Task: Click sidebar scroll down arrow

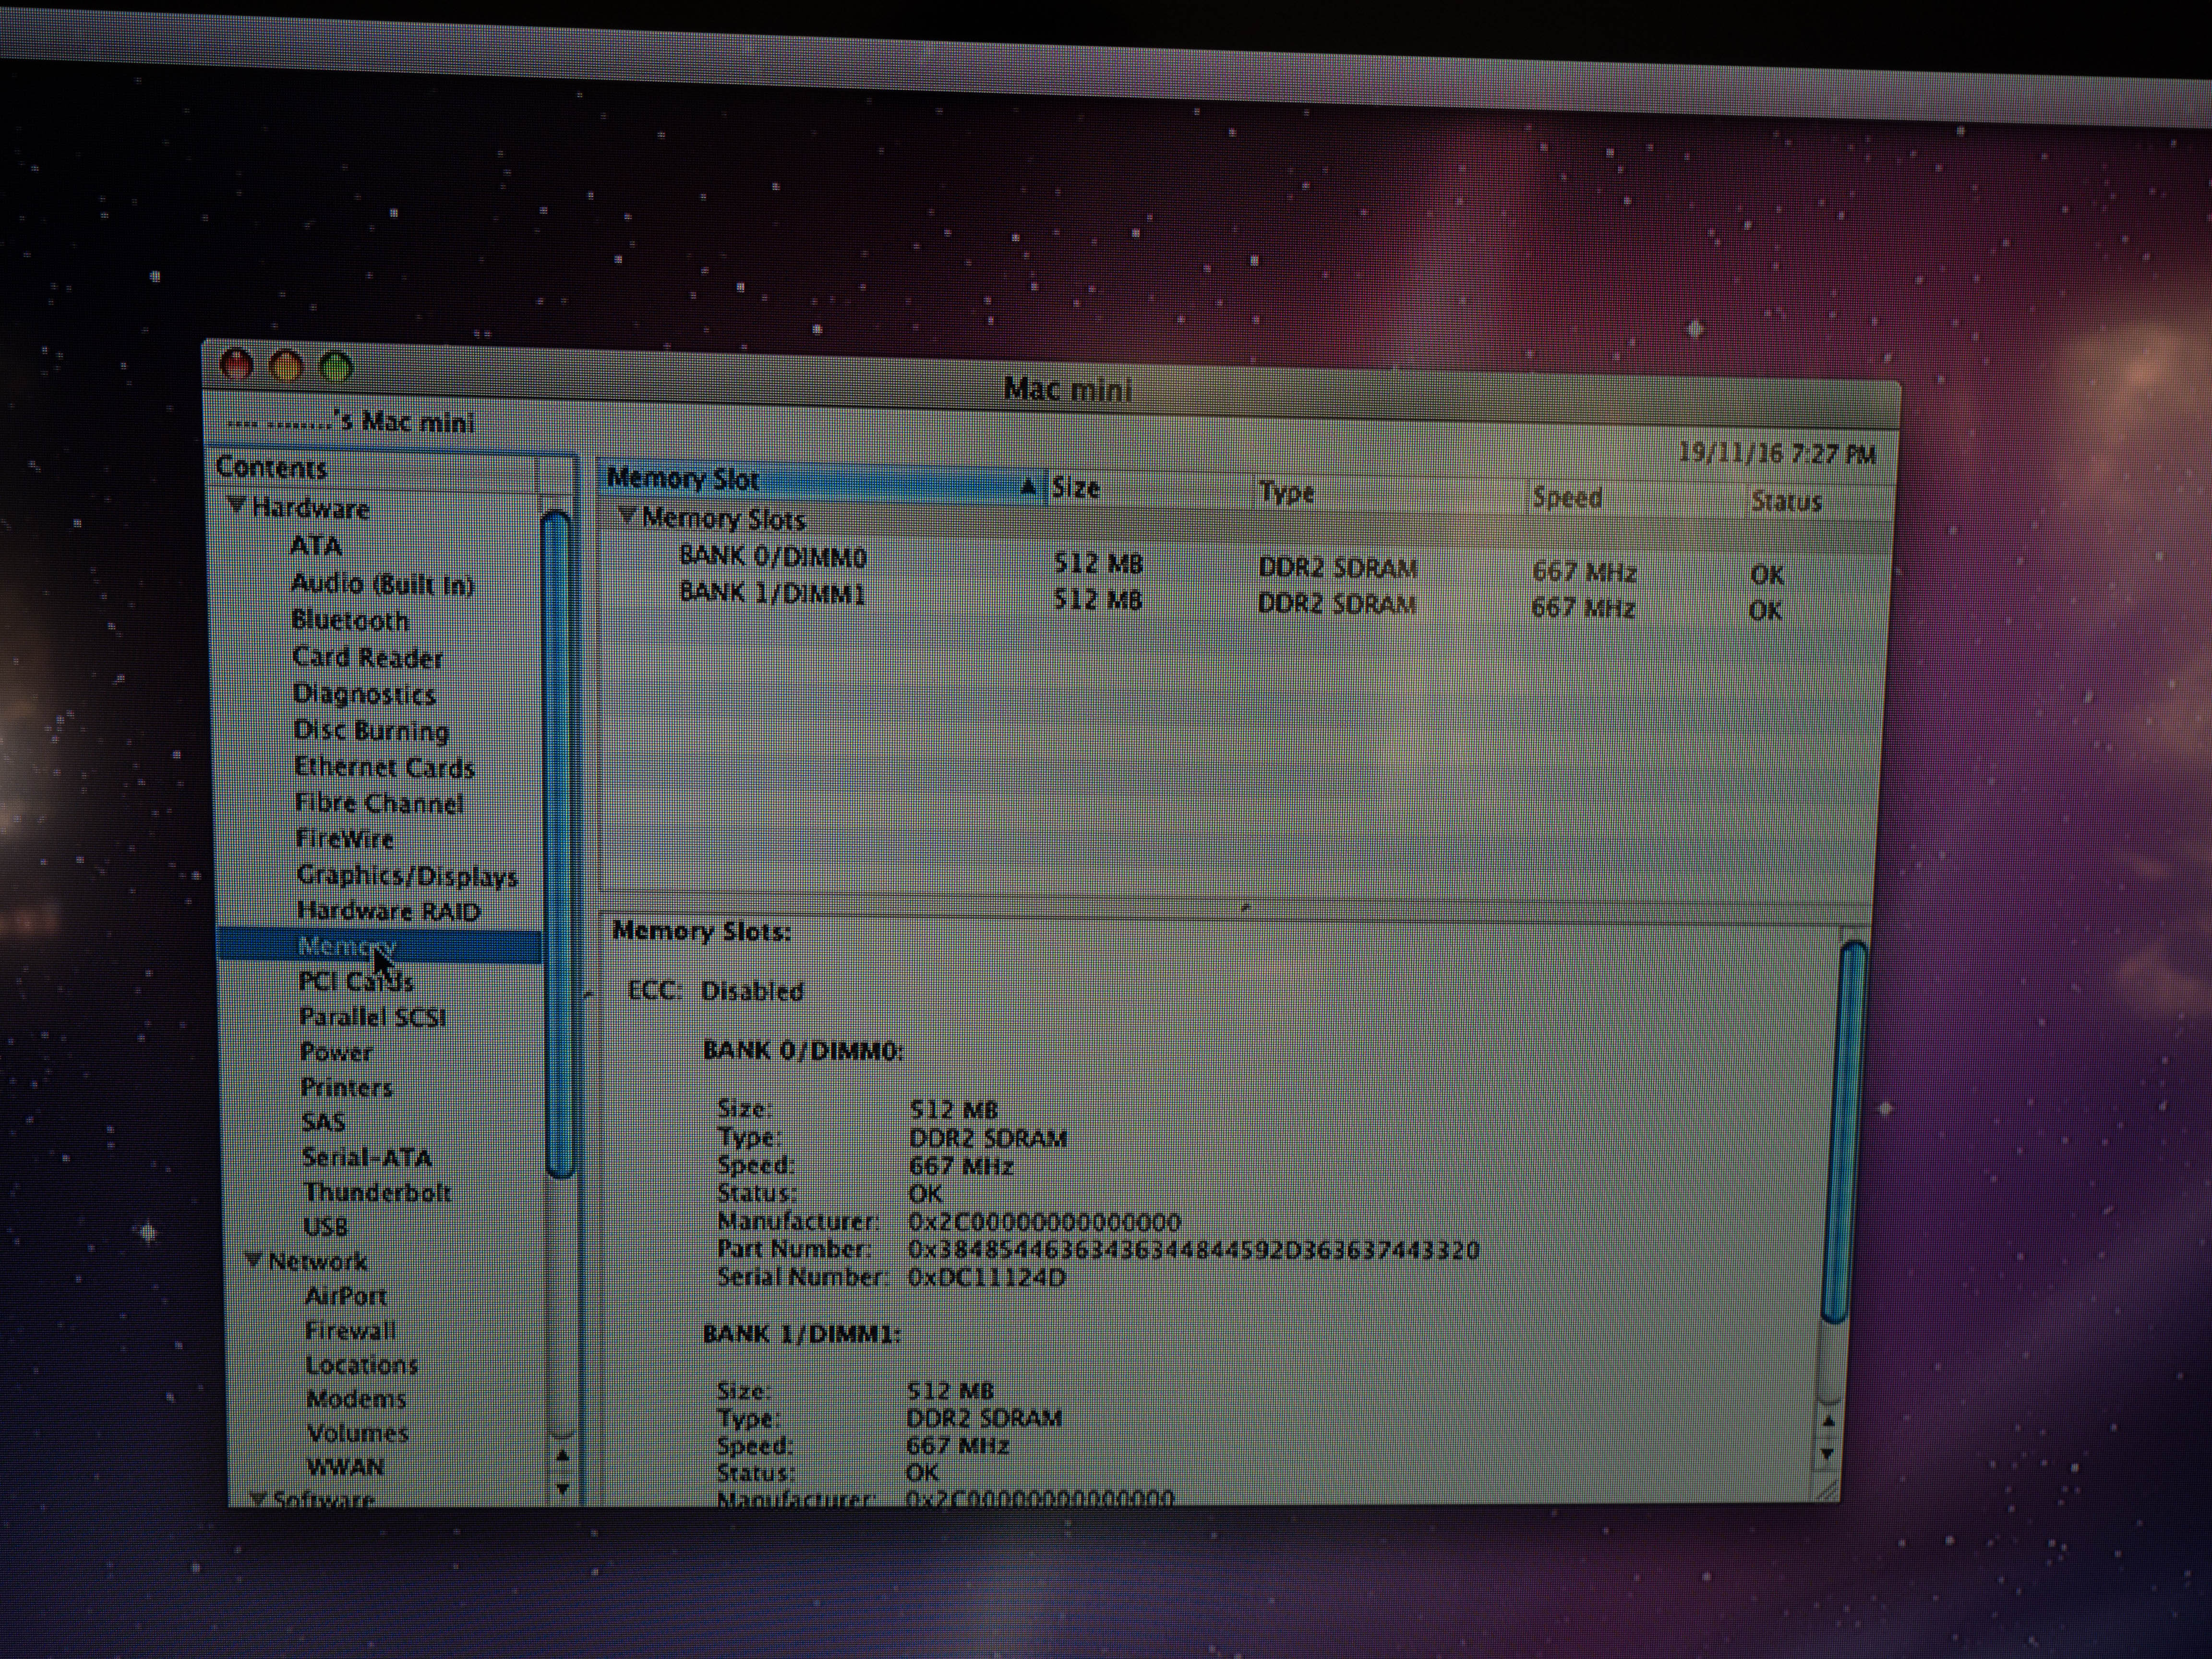Action: pyautogui.click(x=562, y=1488)
